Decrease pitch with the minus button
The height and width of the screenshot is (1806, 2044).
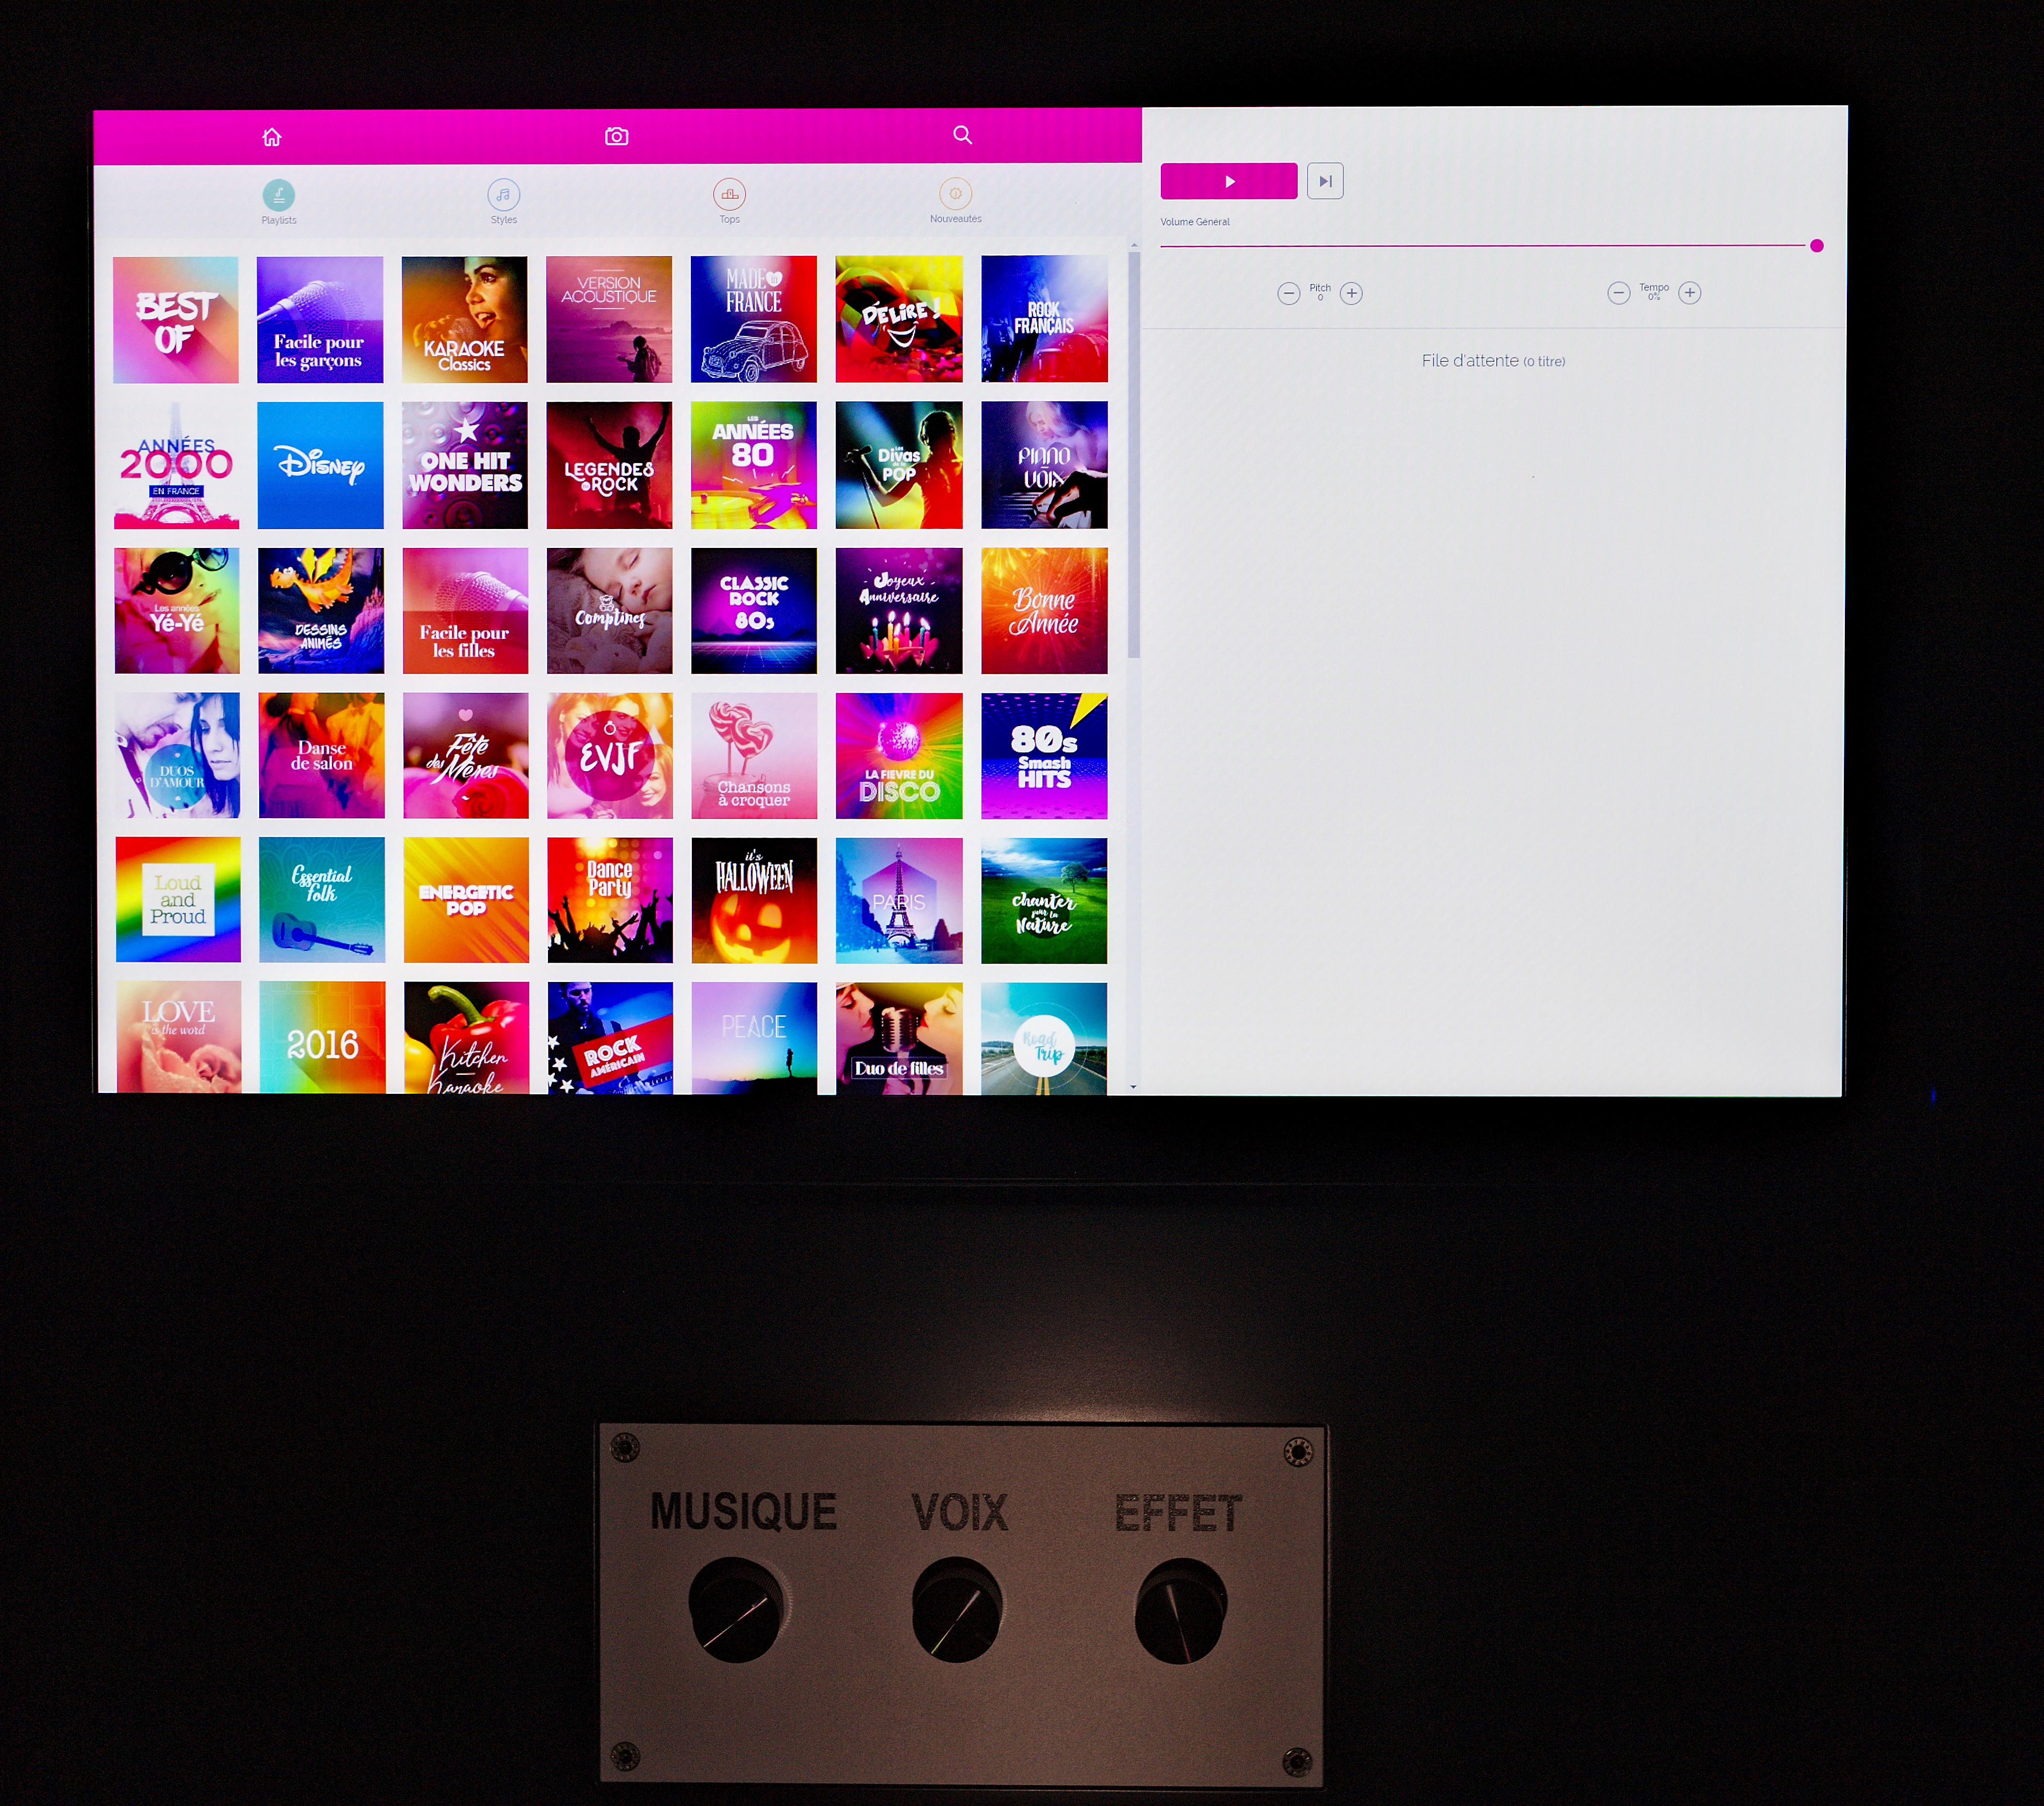1289,293
